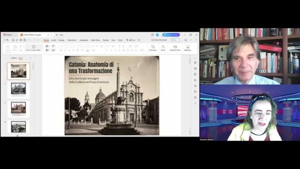
Task: Click the user account avatar icon
Action: (x=157, y=35)
